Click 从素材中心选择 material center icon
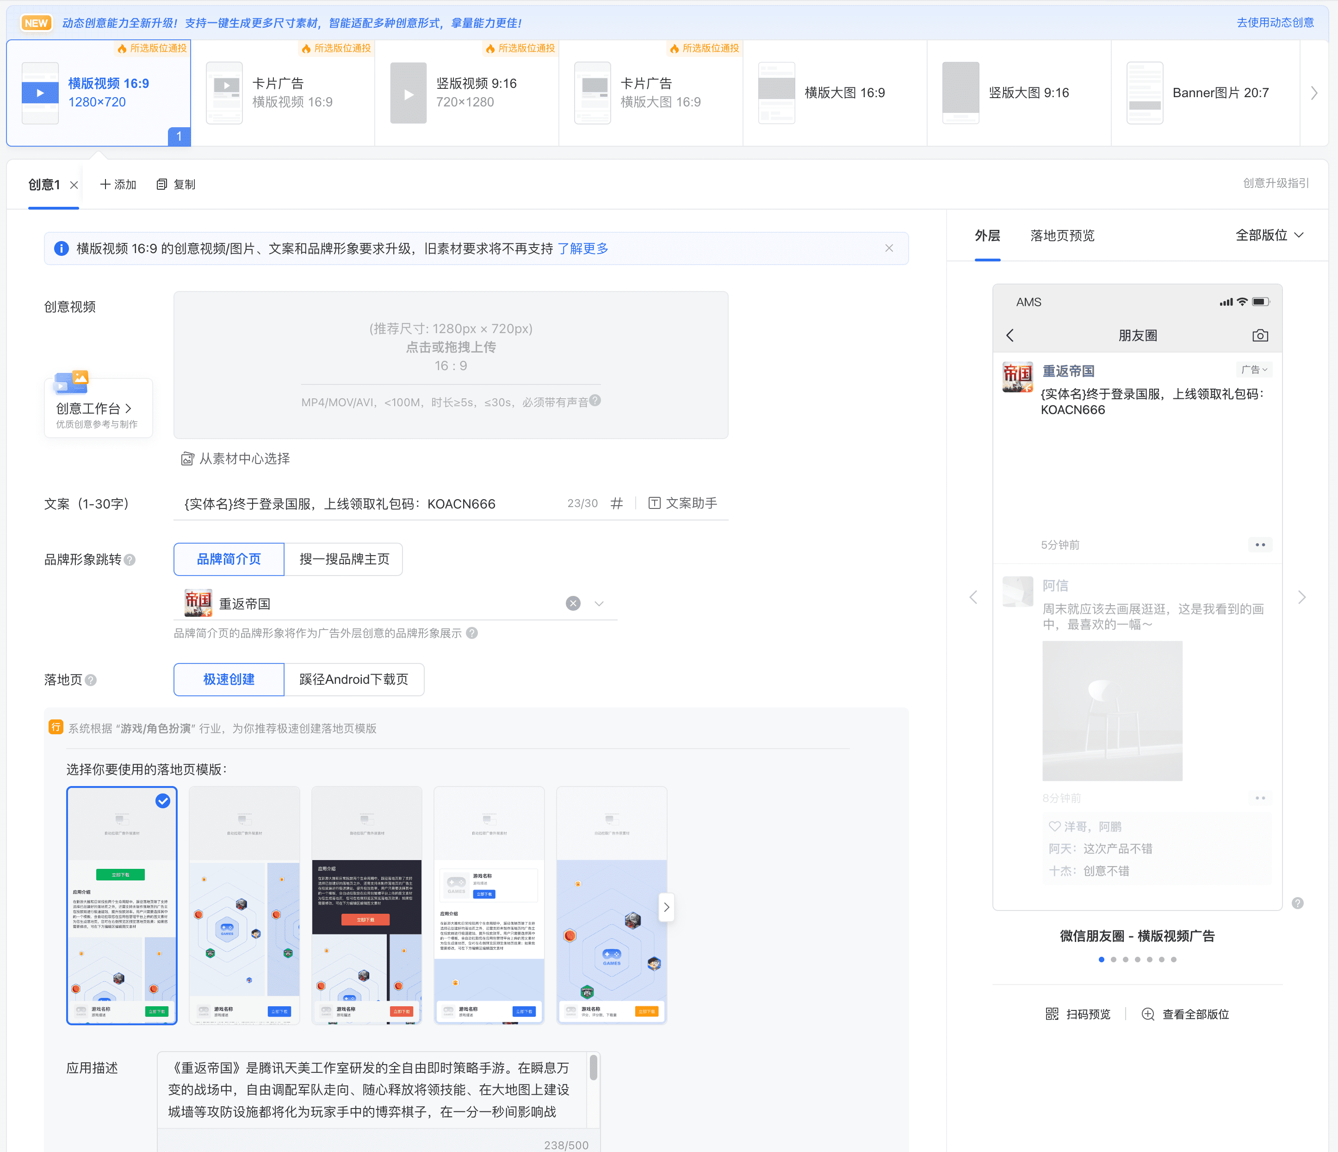This screenshot has width=1338, height=1152. coord(187,459)
